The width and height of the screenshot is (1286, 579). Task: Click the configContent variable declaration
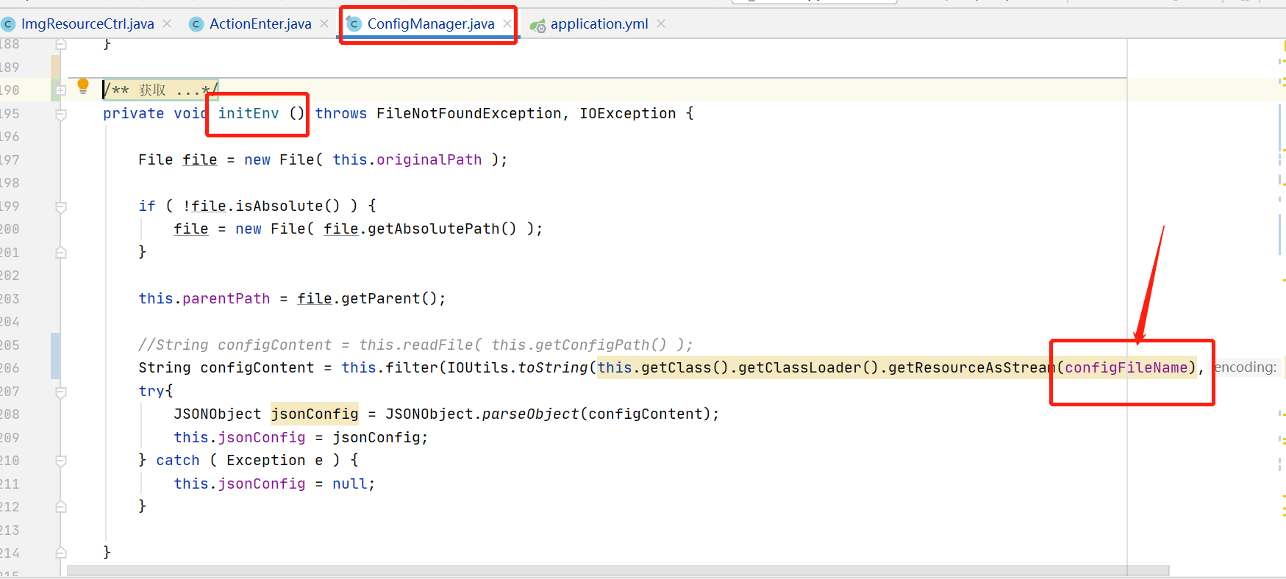[257, 368]
